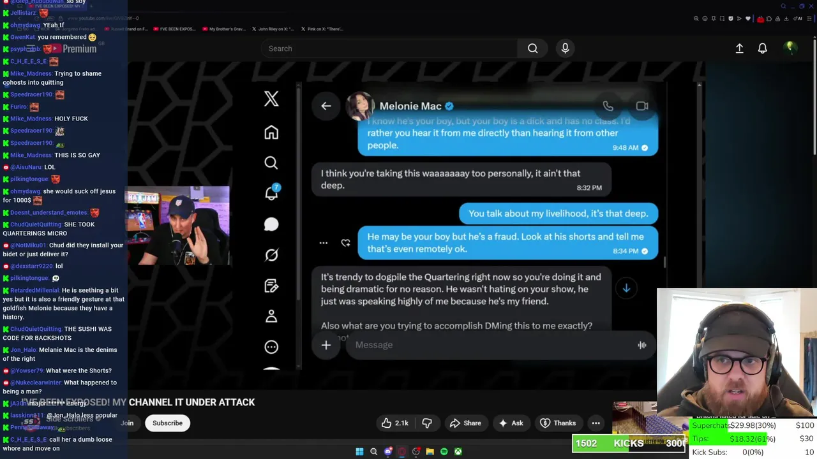Click the YouTube Search field
This screenshot has width=817, height=459.
coord(389,48)
